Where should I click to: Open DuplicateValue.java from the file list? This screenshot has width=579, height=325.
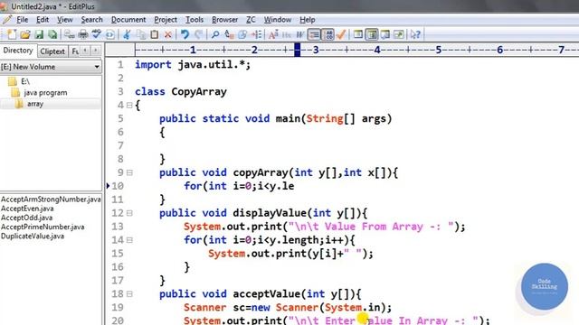pyautogui.click(x=33, y=237)
